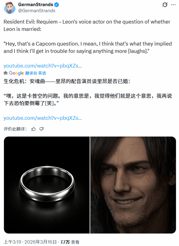
Task: Click the 7.7万 查看 view count
Action: click(70, 242)
